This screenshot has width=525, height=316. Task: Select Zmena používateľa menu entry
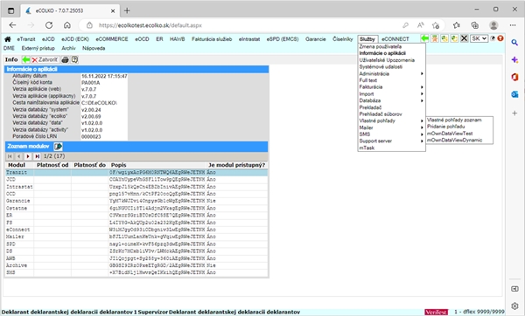[380, 47]
